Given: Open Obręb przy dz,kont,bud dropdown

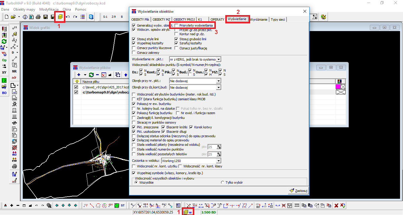Looking at the screenshot, I should click(x=219, y=88).
